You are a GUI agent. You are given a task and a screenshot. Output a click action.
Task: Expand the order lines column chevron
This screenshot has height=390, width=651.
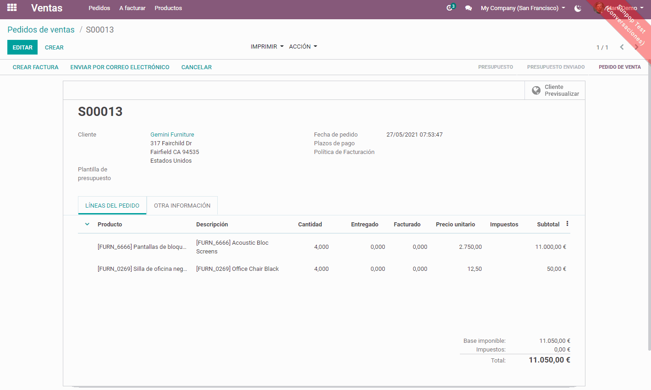tap(87, 224)
